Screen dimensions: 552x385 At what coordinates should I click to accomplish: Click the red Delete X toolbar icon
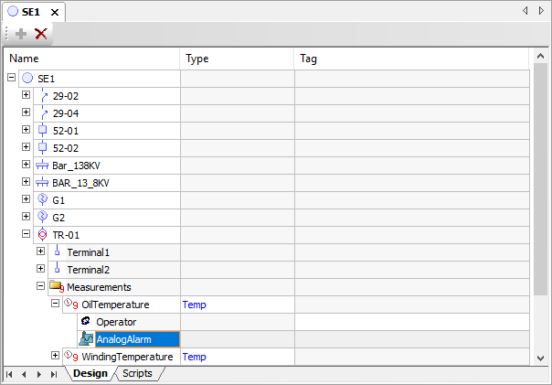tap(41, 34)
